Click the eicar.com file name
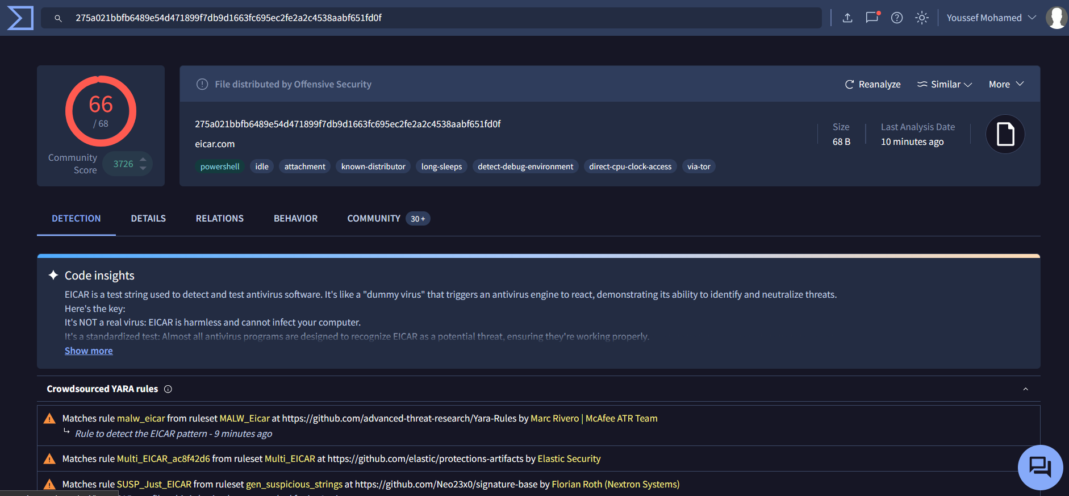Viewport: 1069px width, 496px height. [x=215, y=144]
